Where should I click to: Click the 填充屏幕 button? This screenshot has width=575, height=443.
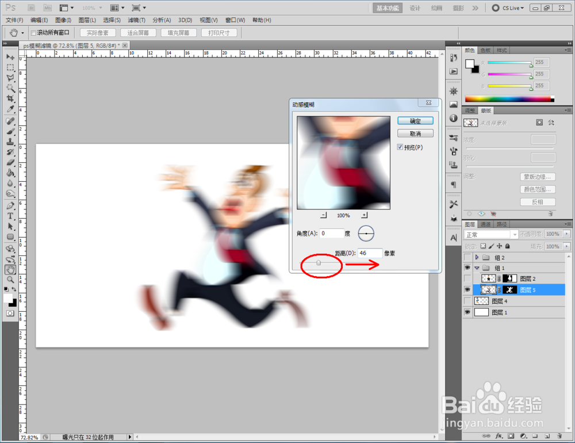pos(179,33)
